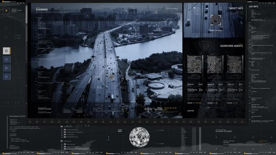Select the third circle button in the sidebar stack
276x155 pixels.
(x=6, y=68)
